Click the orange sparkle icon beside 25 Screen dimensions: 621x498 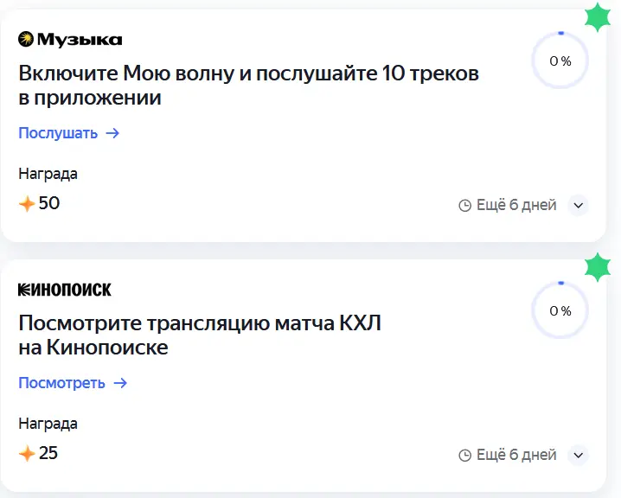tap(27, 454)
